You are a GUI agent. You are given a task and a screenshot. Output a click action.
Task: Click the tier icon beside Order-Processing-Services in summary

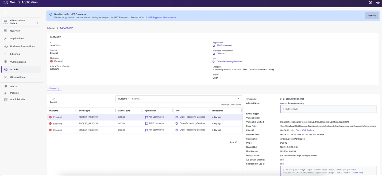click(214, 62)
